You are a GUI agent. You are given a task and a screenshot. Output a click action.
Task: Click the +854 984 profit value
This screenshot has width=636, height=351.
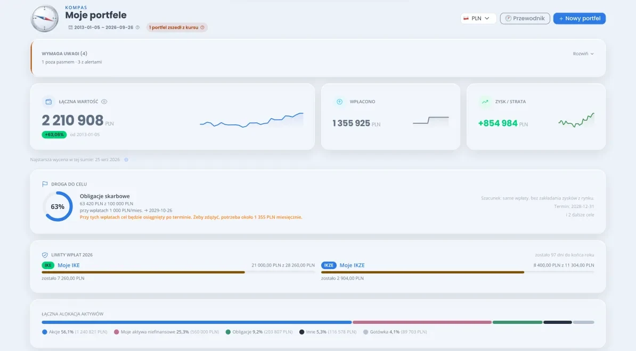[x=498, y=123]
